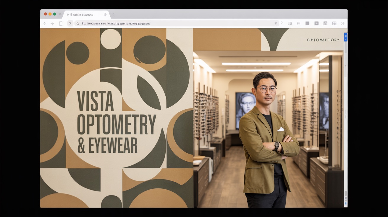This screenshot has width=388, height=217.
Task: Enable the quad-grid layout toggle
Action: (x=334, y=23)
